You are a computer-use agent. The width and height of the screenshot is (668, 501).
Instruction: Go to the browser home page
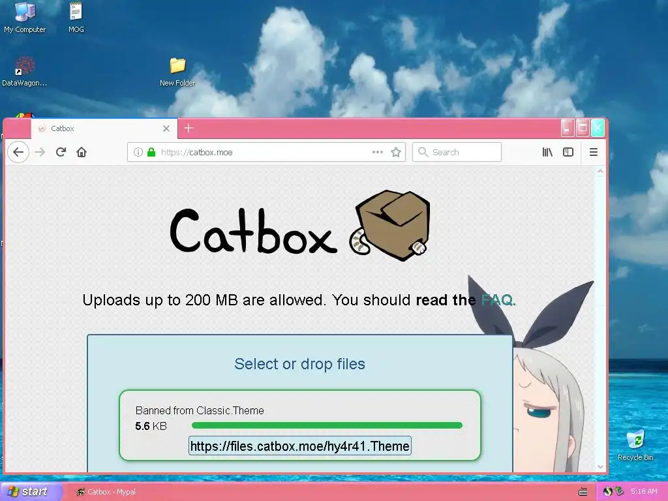pos(82,152)
